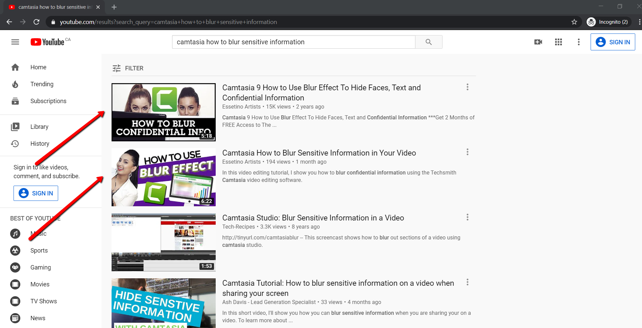Open the YouTube apps grid
Image resolution: width=642 pixels, height=328 pixels.
click(x=558, y=42)
